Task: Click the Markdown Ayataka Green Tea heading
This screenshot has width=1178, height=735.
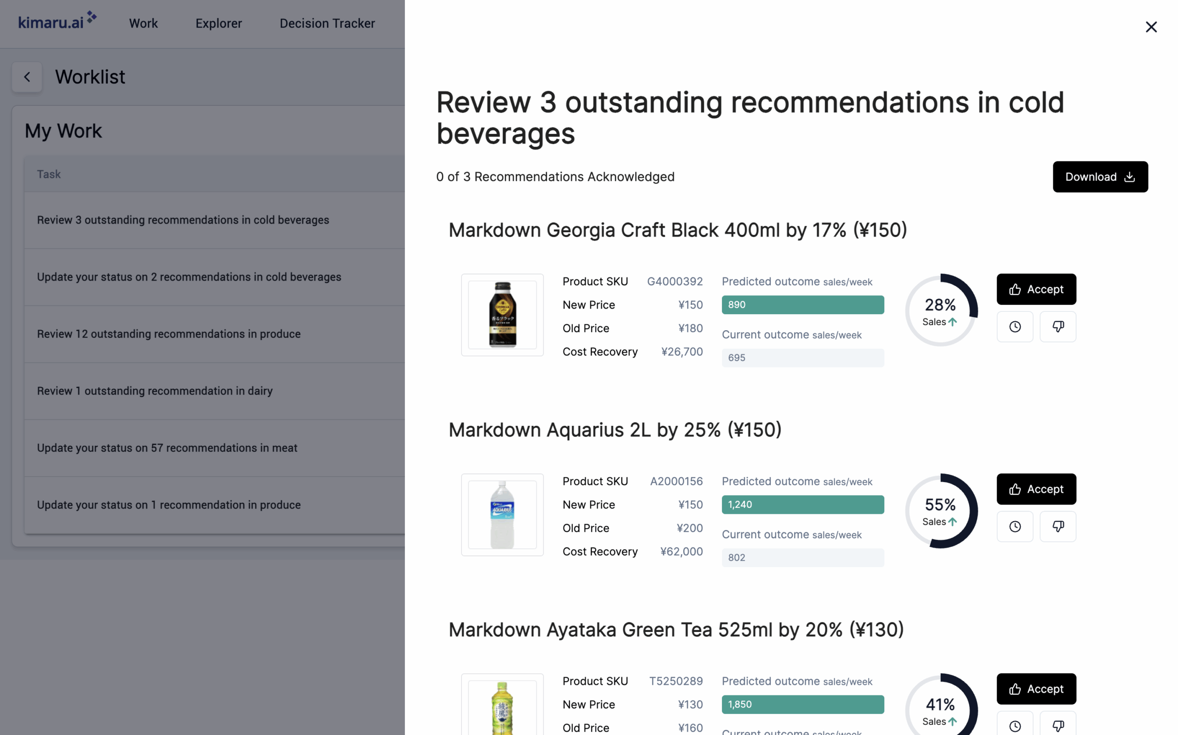Action: click(676, 630)
